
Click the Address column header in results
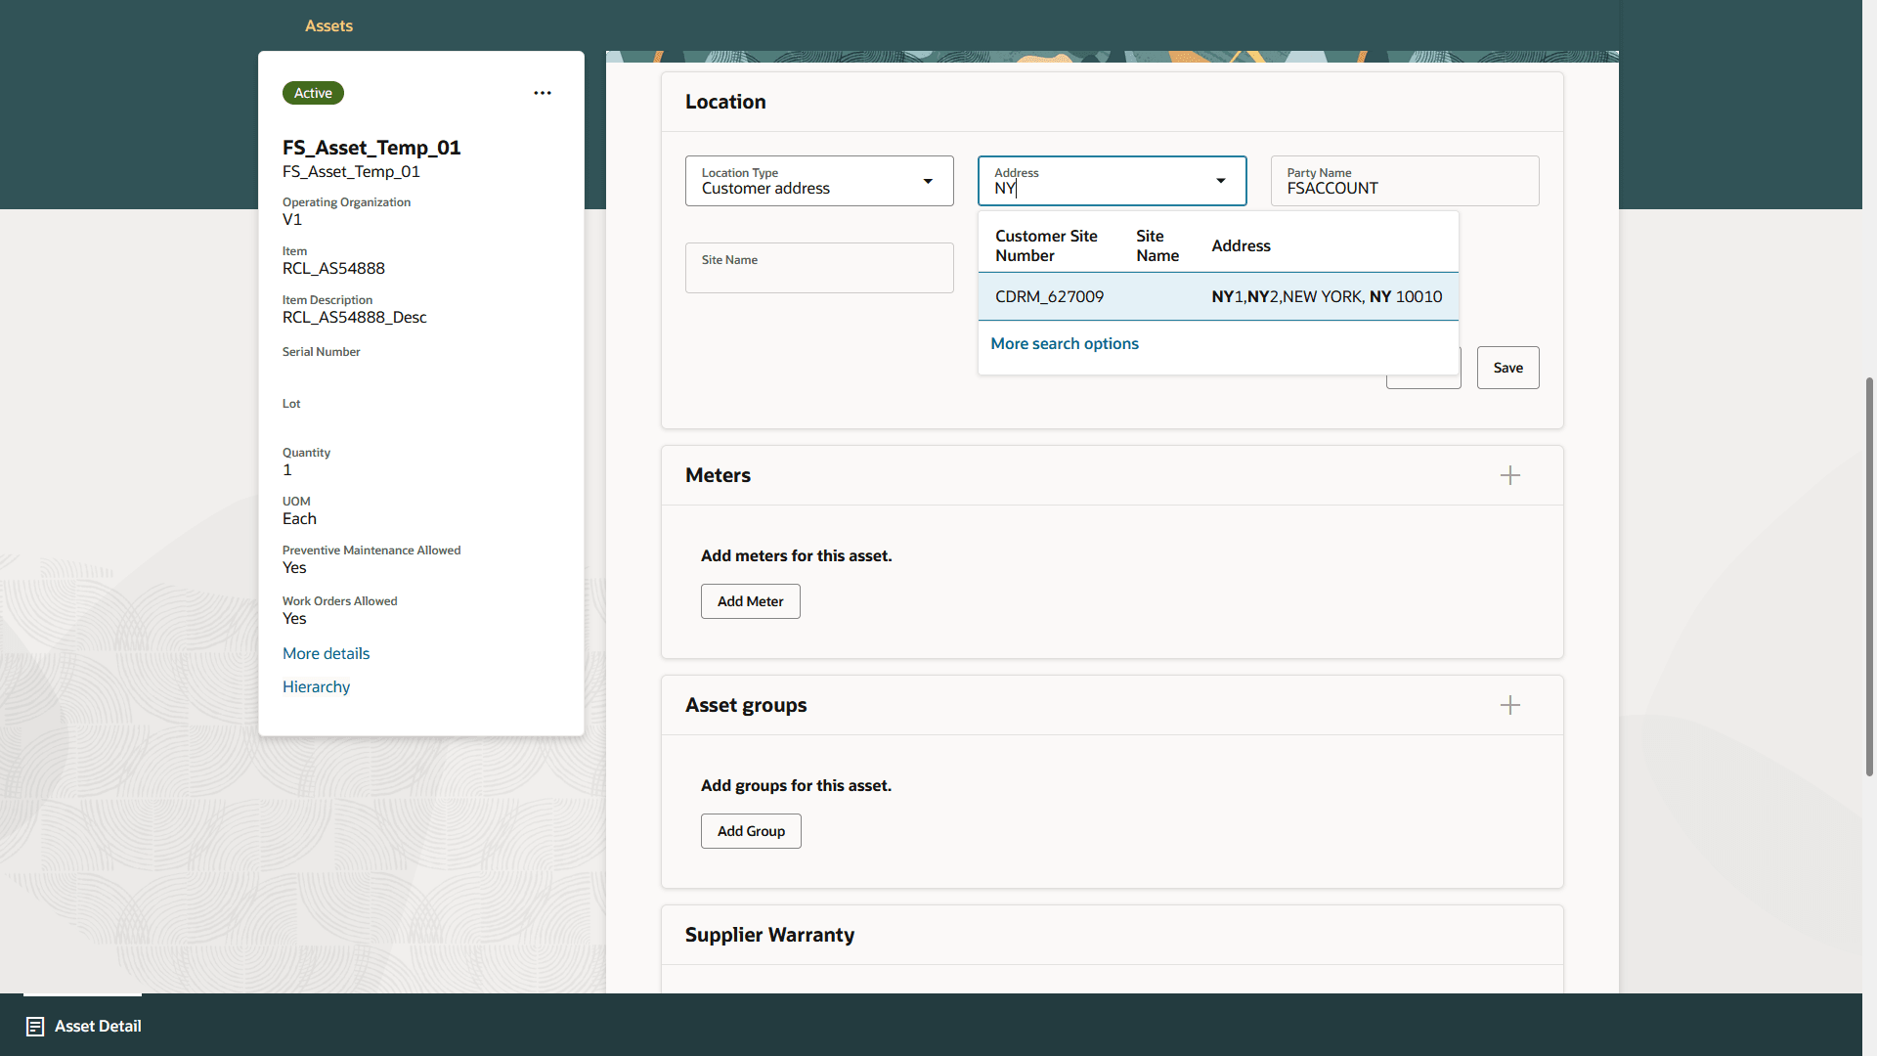pyautogui.click(x=1241, y=246)
